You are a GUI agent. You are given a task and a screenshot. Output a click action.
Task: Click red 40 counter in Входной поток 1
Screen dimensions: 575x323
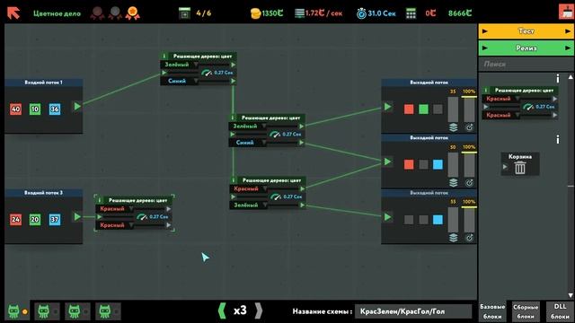tap(15, 109)
